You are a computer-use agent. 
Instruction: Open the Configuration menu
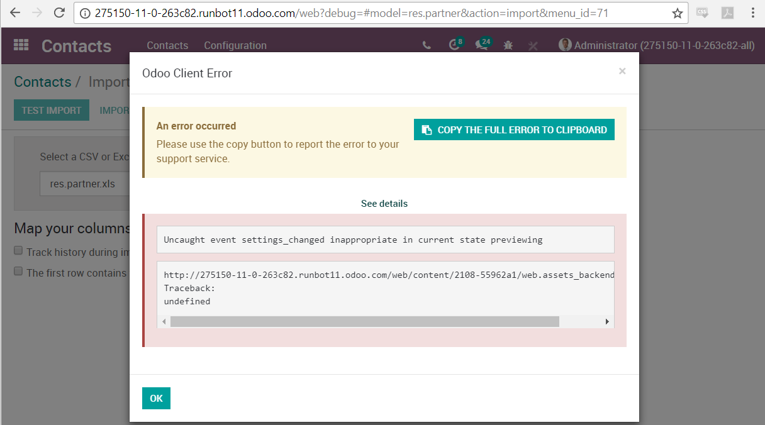click(235, 45)
